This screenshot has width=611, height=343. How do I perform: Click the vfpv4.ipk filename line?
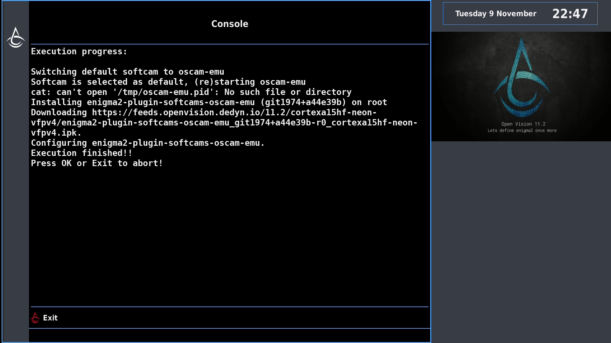pyautogui.click(x=56, y=133)
